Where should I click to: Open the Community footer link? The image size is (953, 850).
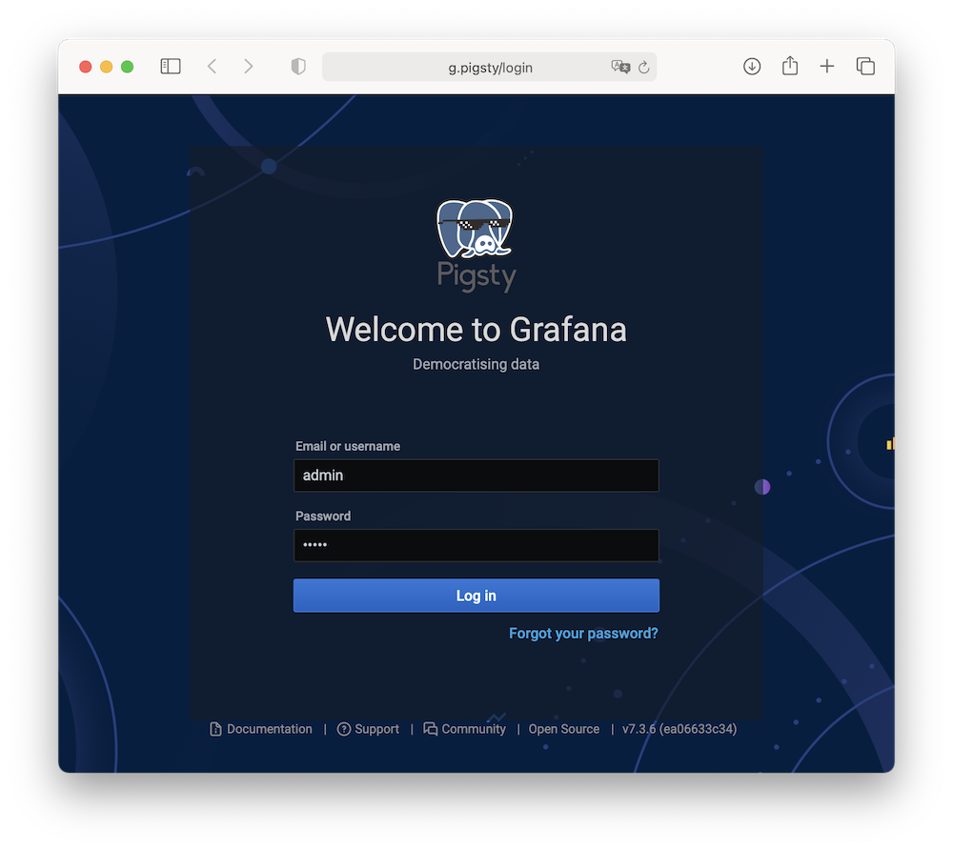474,729
